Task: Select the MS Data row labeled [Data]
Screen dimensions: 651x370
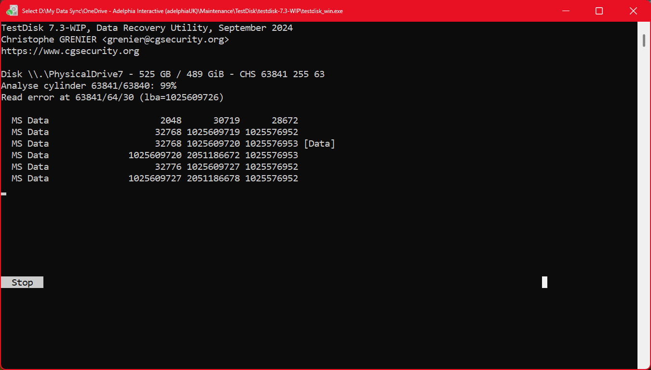Action: [x=173, y=144]
